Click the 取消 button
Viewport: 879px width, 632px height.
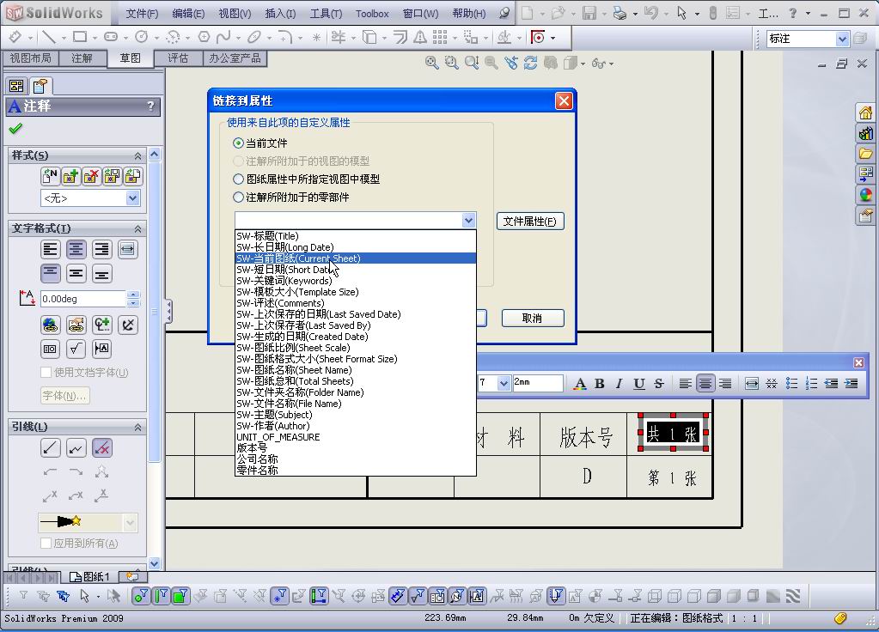click(x=533, y=319)
